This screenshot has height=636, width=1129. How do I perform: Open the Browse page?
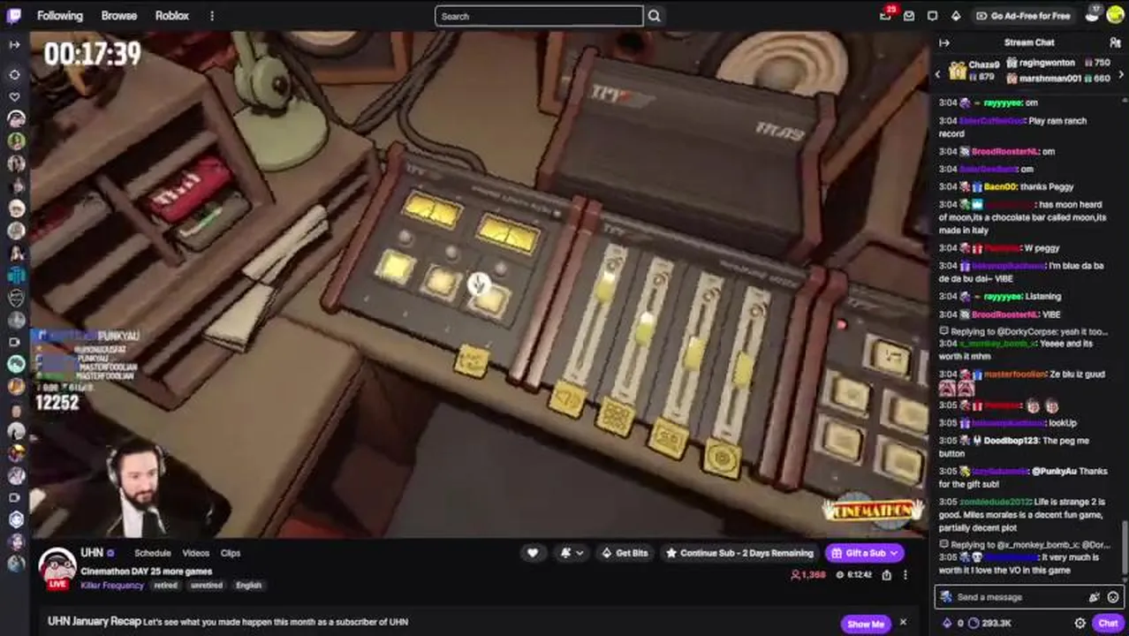119,15
